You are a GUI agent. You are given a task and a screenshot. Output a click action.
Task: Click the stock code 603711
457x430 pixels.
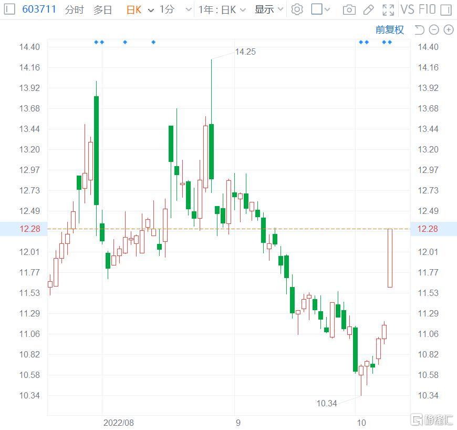[39, 9]
